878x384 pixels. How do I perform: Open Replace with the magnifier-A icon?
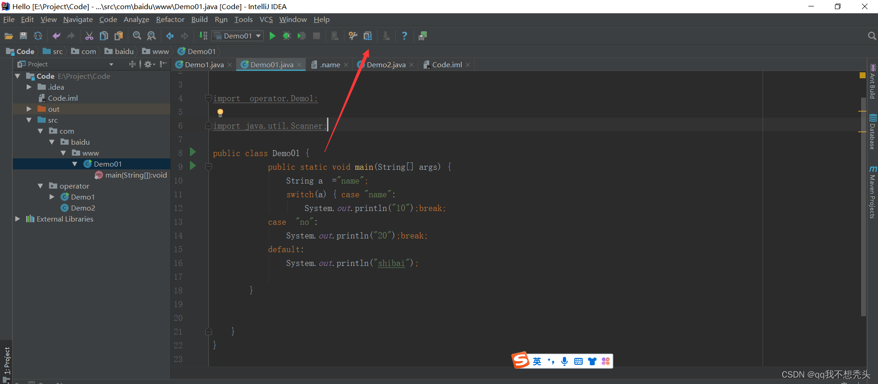click(x=152, y=36)
